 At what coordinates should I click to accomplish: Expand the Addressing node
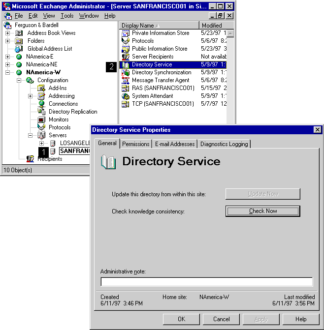point(31,96)
